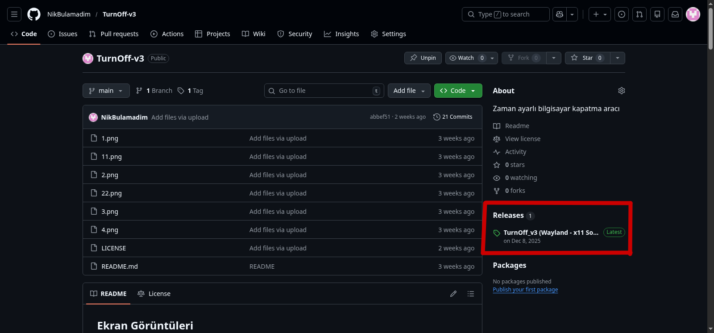Viewport: 714px width, 333px height.
Task: Open the Copilot chat icon
Action: pos(560,14)
